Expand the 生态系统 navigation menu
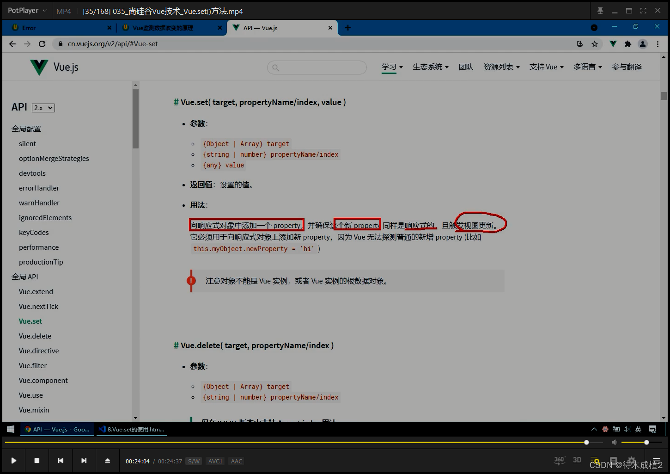The height and width of the screenshot is (474, 670). pyautogui.click(x=431, y=67)
